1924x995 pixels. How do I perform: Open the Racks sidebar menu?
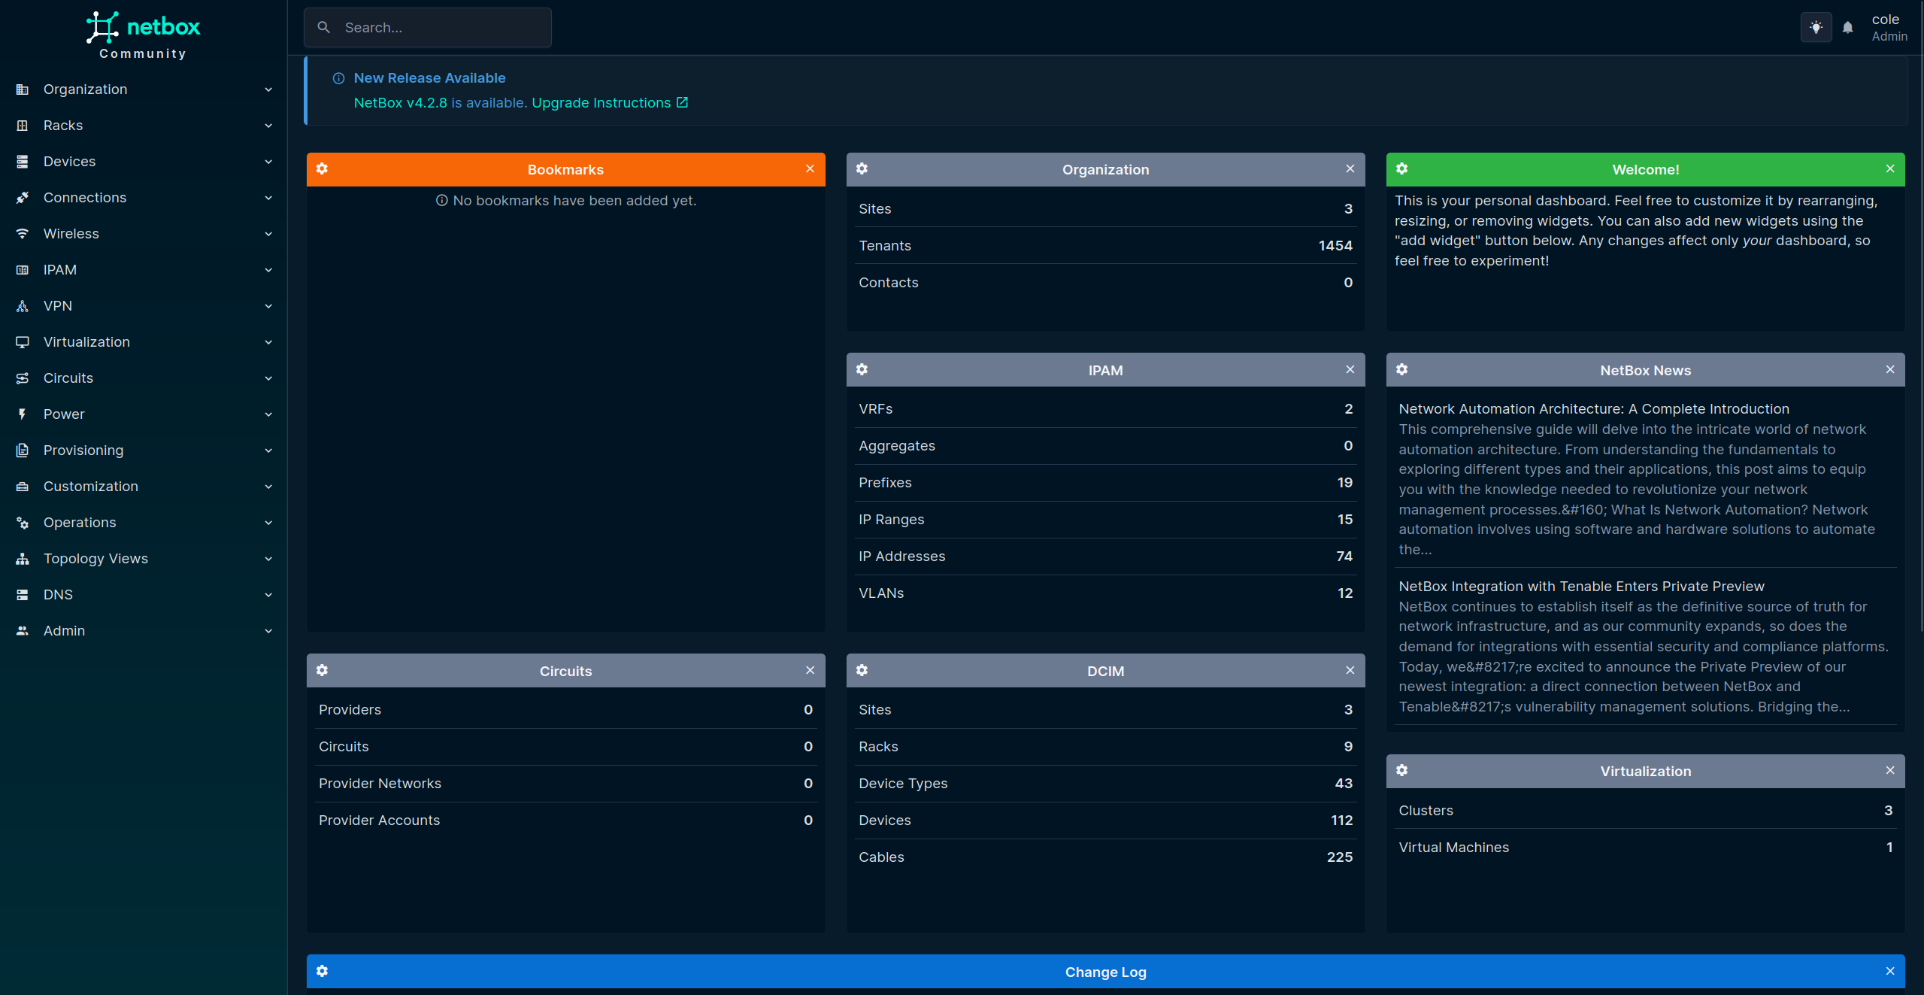click(143, 126)
